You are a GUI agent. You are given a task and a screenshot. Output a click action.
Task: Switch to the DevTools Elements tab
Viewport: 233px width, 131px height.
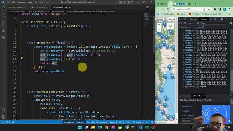[x=194, y=19]
